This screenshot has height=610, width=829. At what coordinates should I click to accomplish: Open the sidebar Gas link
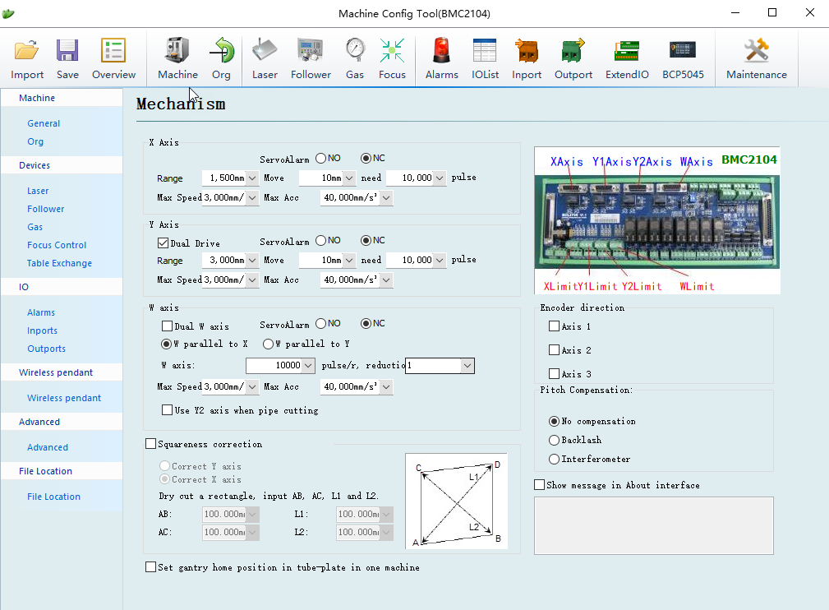tap(35, 226)
